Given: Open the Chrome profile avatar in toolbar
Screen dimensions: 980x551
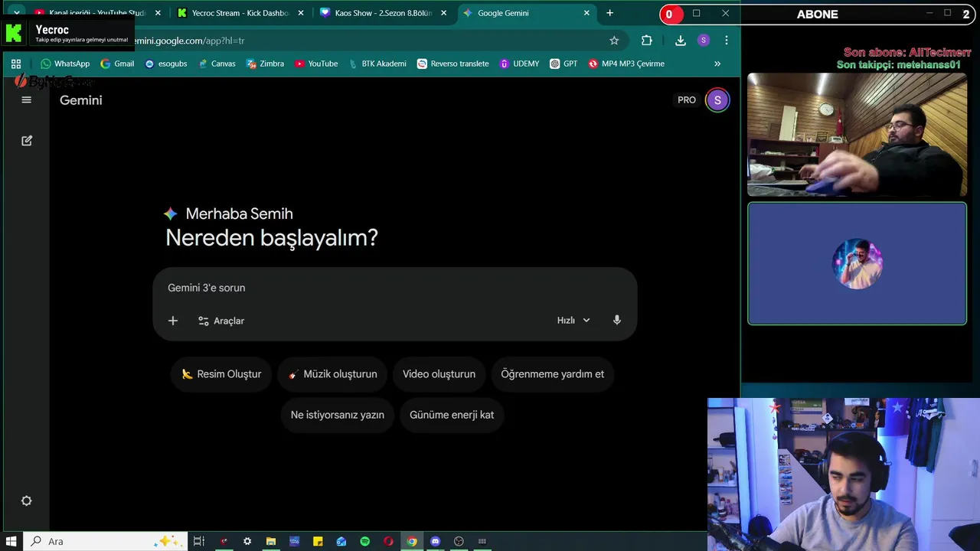Looking at the screenshot, I should click(704, 41).
